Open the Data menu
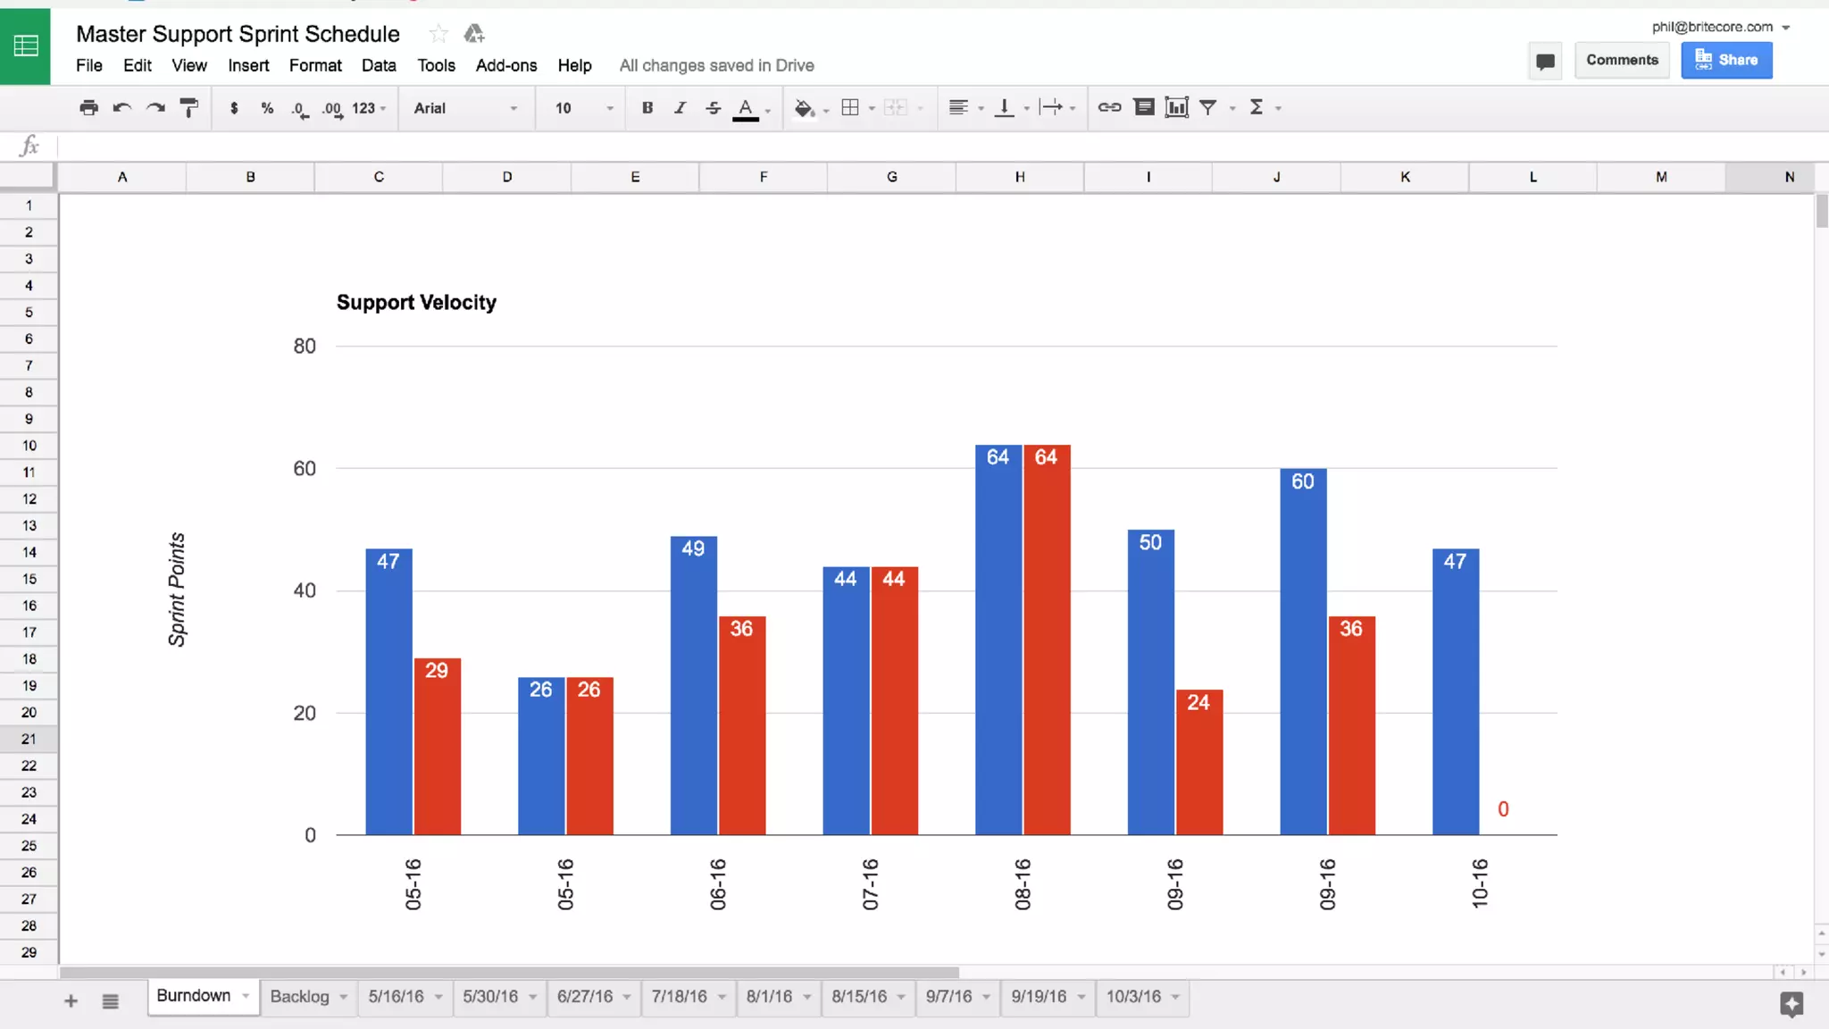Image resolution: width=1829 pixels, height=1029 pixels. 379,65
